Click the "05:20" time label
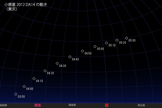The image size is (162, 108). point(123,43)
